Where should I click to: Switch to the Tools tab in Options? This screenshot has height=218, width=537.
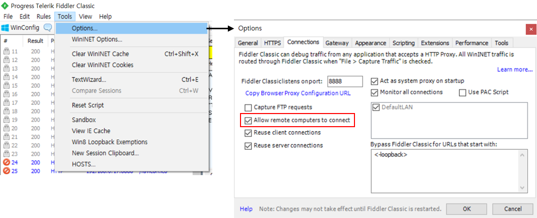coord(502,43)
